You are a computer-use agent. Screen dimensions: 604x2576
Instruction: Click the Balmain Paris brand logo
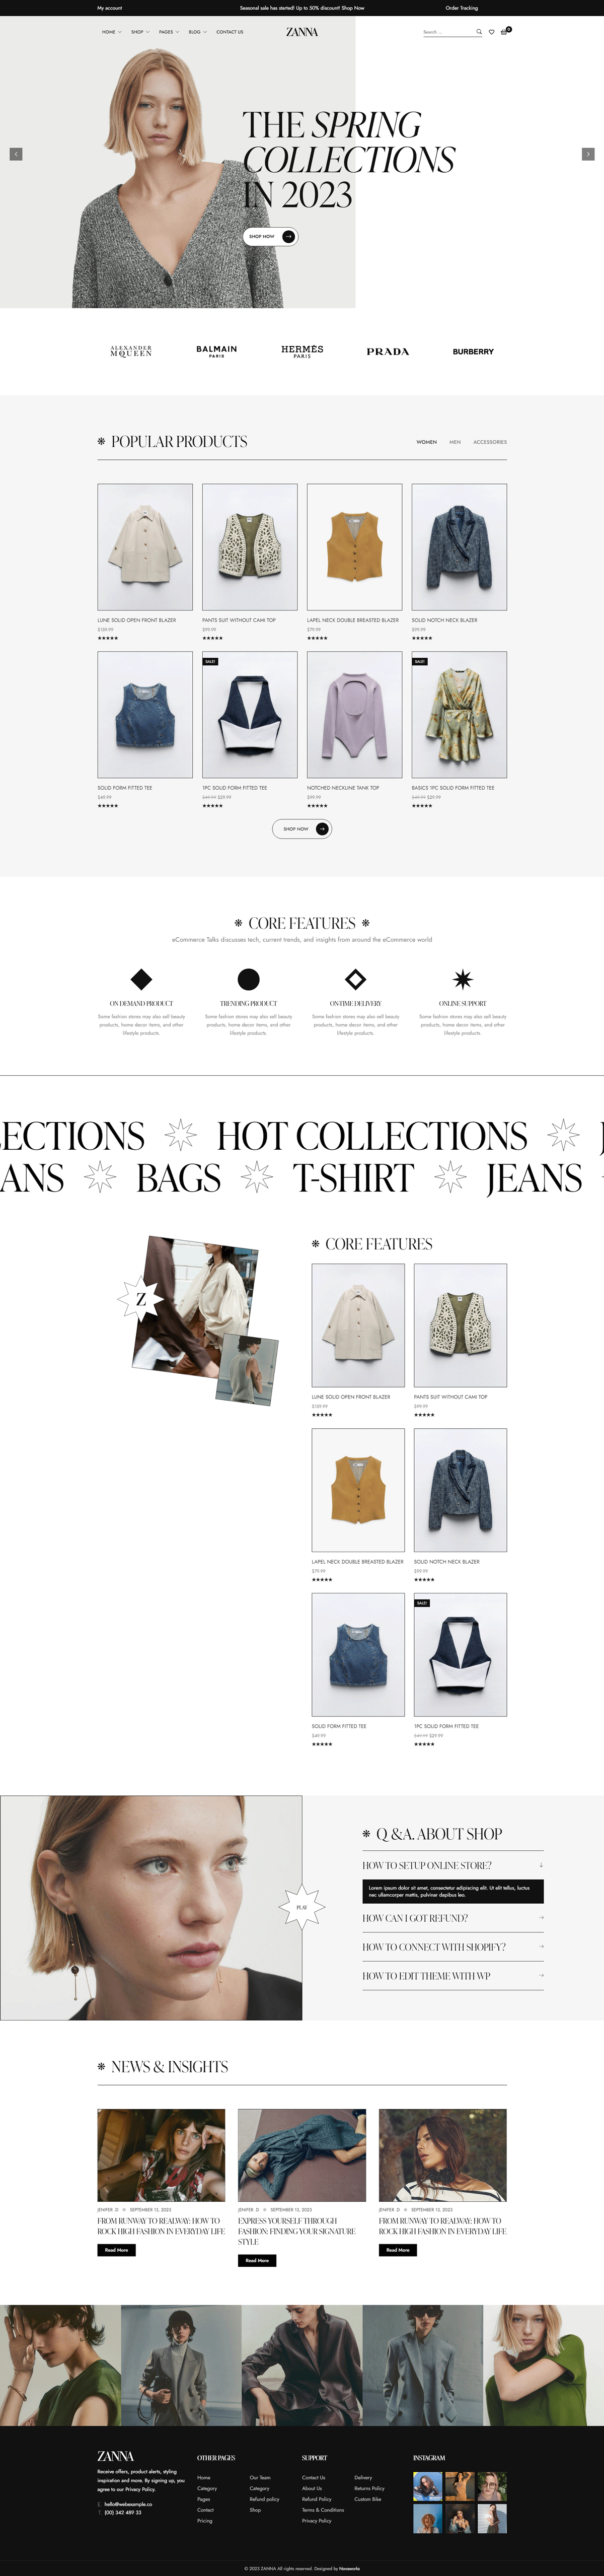pos(217,351)
